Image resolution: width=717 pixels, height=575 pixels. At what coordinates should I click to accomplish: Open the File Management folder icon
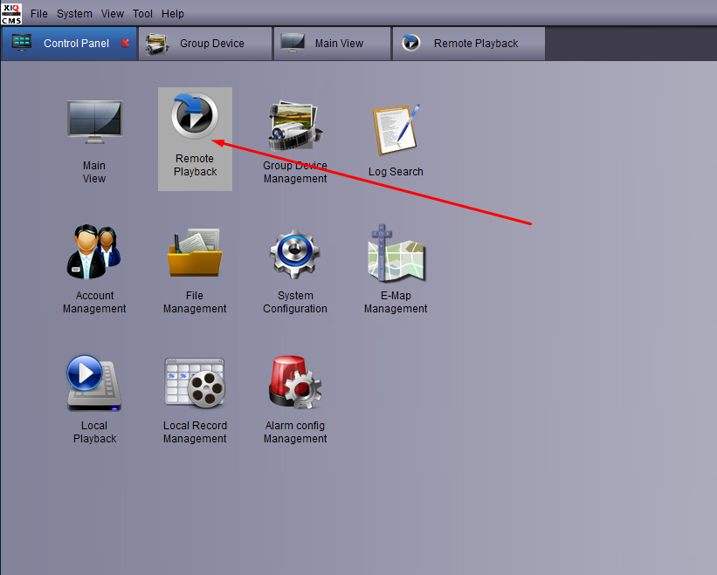(x=195, y=252)
